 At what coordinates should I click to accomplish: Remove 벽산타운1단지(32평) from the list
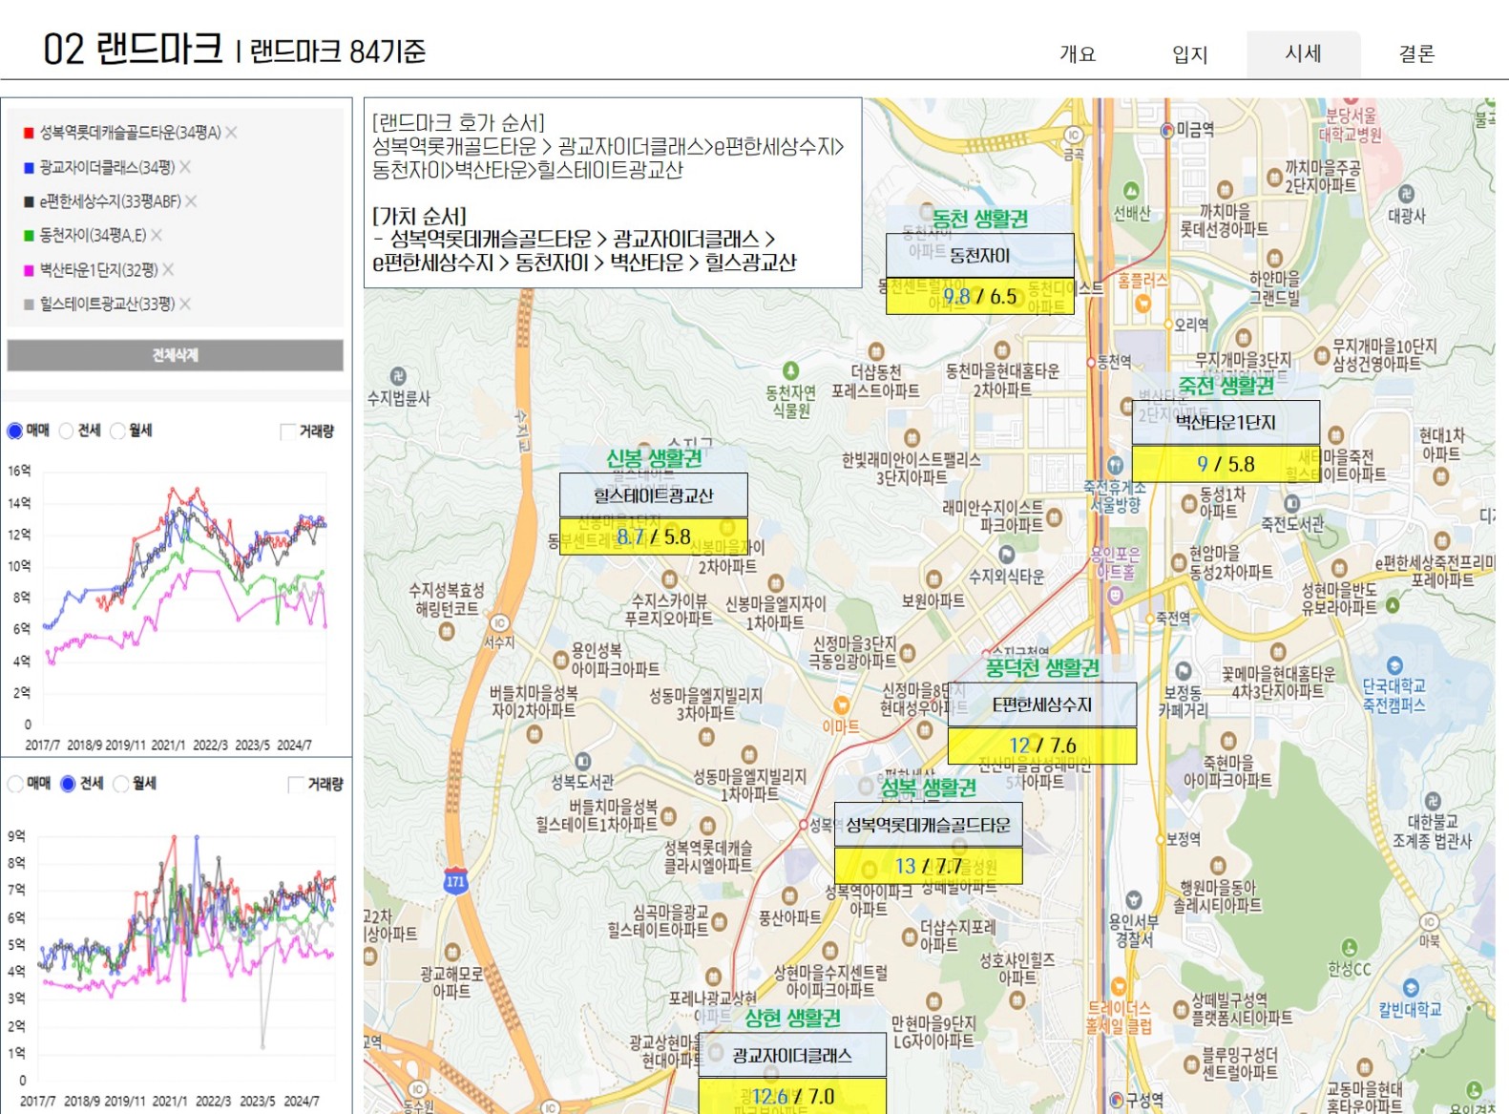tap(168, 270)
